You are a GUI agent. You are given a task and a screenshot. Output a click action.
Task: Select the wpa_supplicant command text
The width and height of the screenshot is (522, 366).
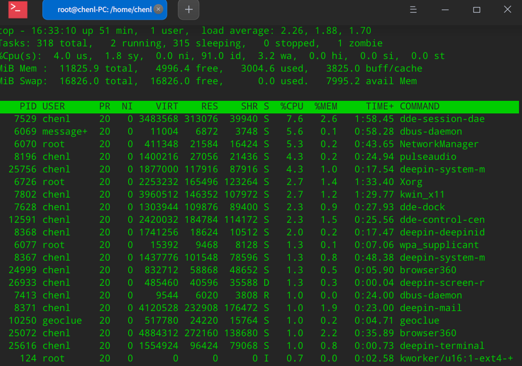tap(439, 245)
